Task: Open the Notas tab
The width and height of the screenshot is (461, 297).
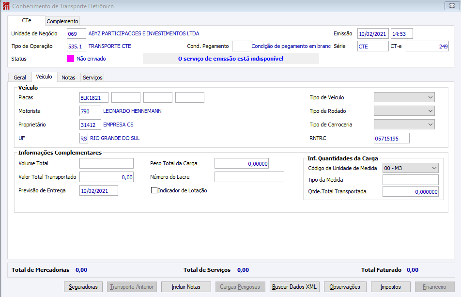Action: pyautogui.click(x=68, y=78)
